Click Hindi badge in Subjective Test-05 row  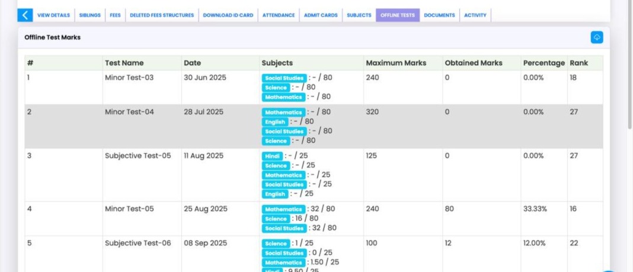point(273,156)
